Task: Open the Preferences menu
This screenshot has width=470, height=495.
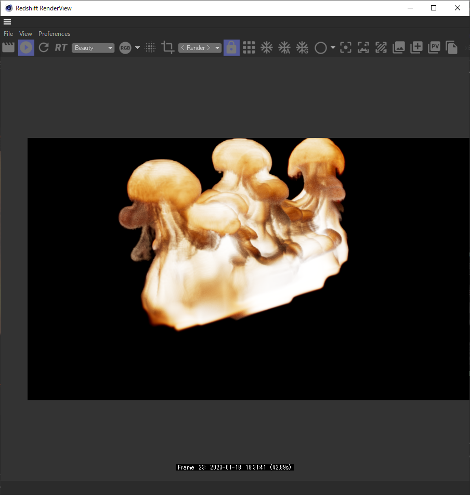Action: (54, 33)
